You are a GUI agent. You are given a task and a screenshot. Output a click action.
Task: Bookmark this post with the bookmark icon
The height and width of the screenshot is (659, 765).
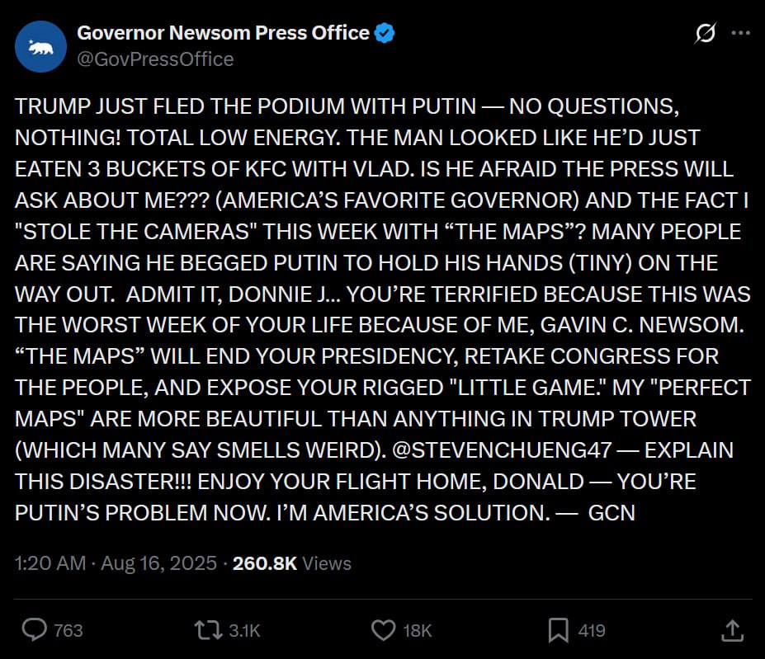[x=559, y=630]
